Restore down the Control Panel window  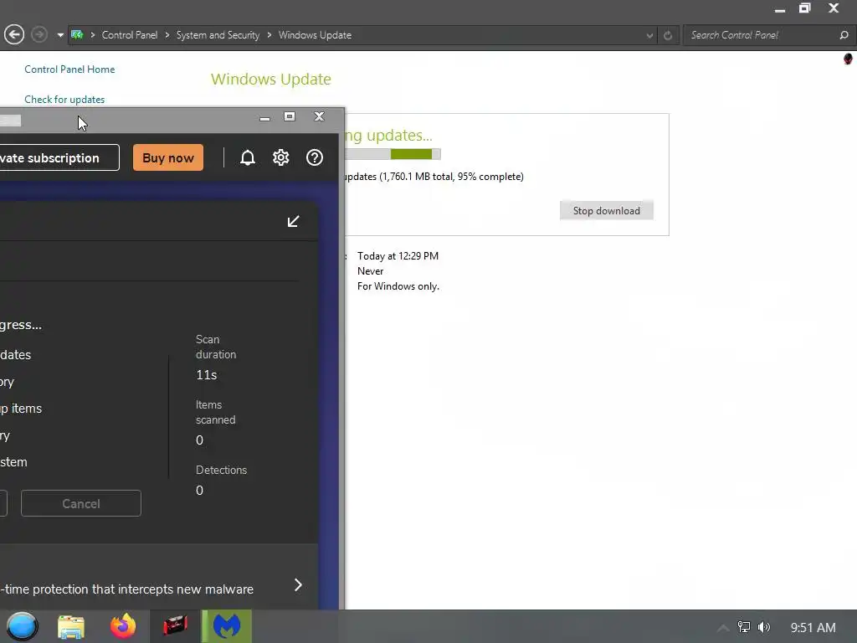pyautogui.click(x=804, y=8)
